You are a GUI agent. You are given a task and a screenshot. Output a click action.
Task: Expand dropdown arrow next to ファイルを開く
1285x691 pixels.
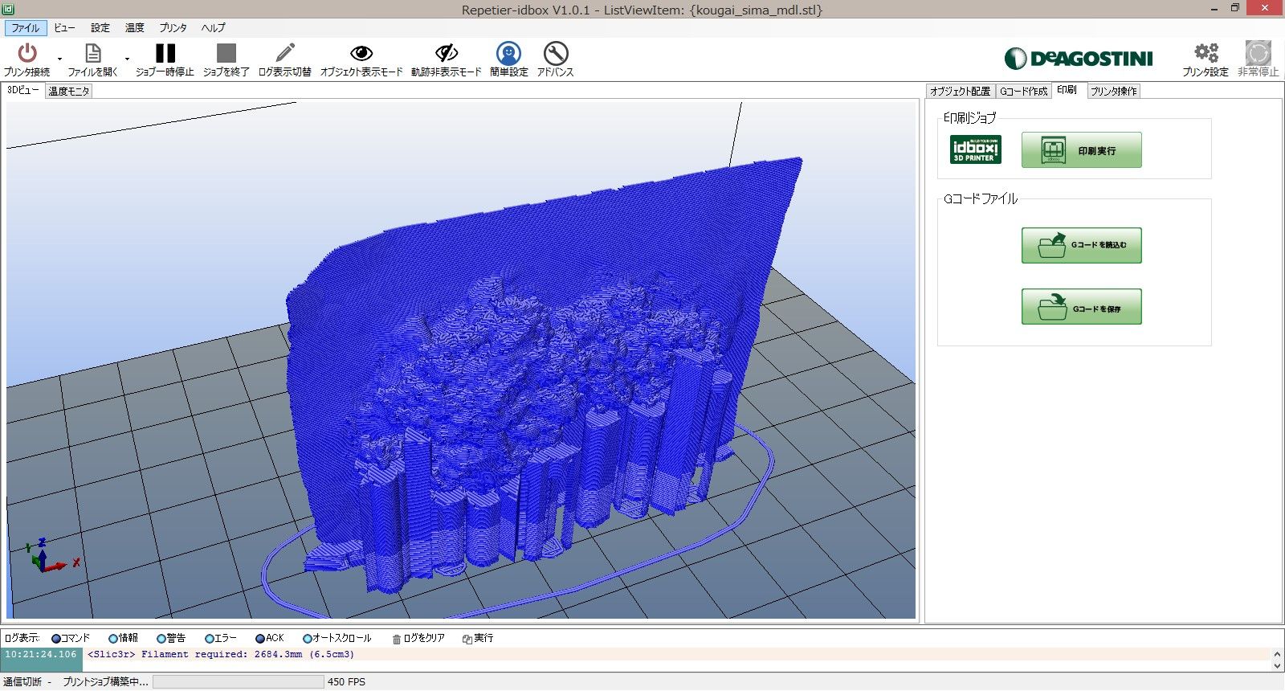pyautogui.click(x=127, y=59)
